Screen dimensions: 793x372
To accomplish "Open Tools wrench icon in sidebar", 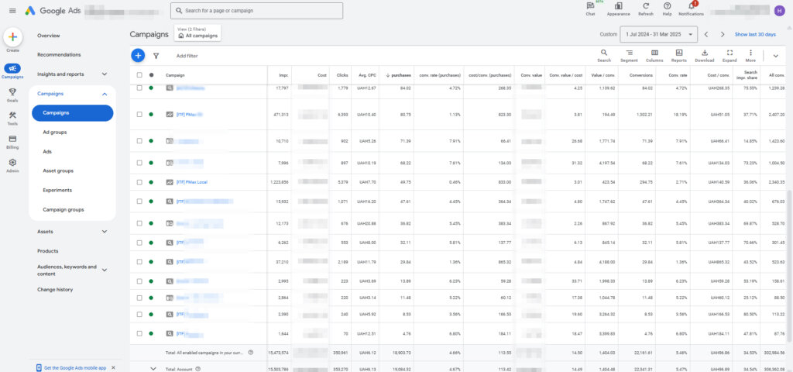I will (12, 116).
